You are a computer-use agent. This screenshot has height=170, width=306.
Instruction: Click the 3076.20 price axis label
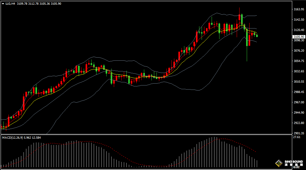click(x=299, y=51)
